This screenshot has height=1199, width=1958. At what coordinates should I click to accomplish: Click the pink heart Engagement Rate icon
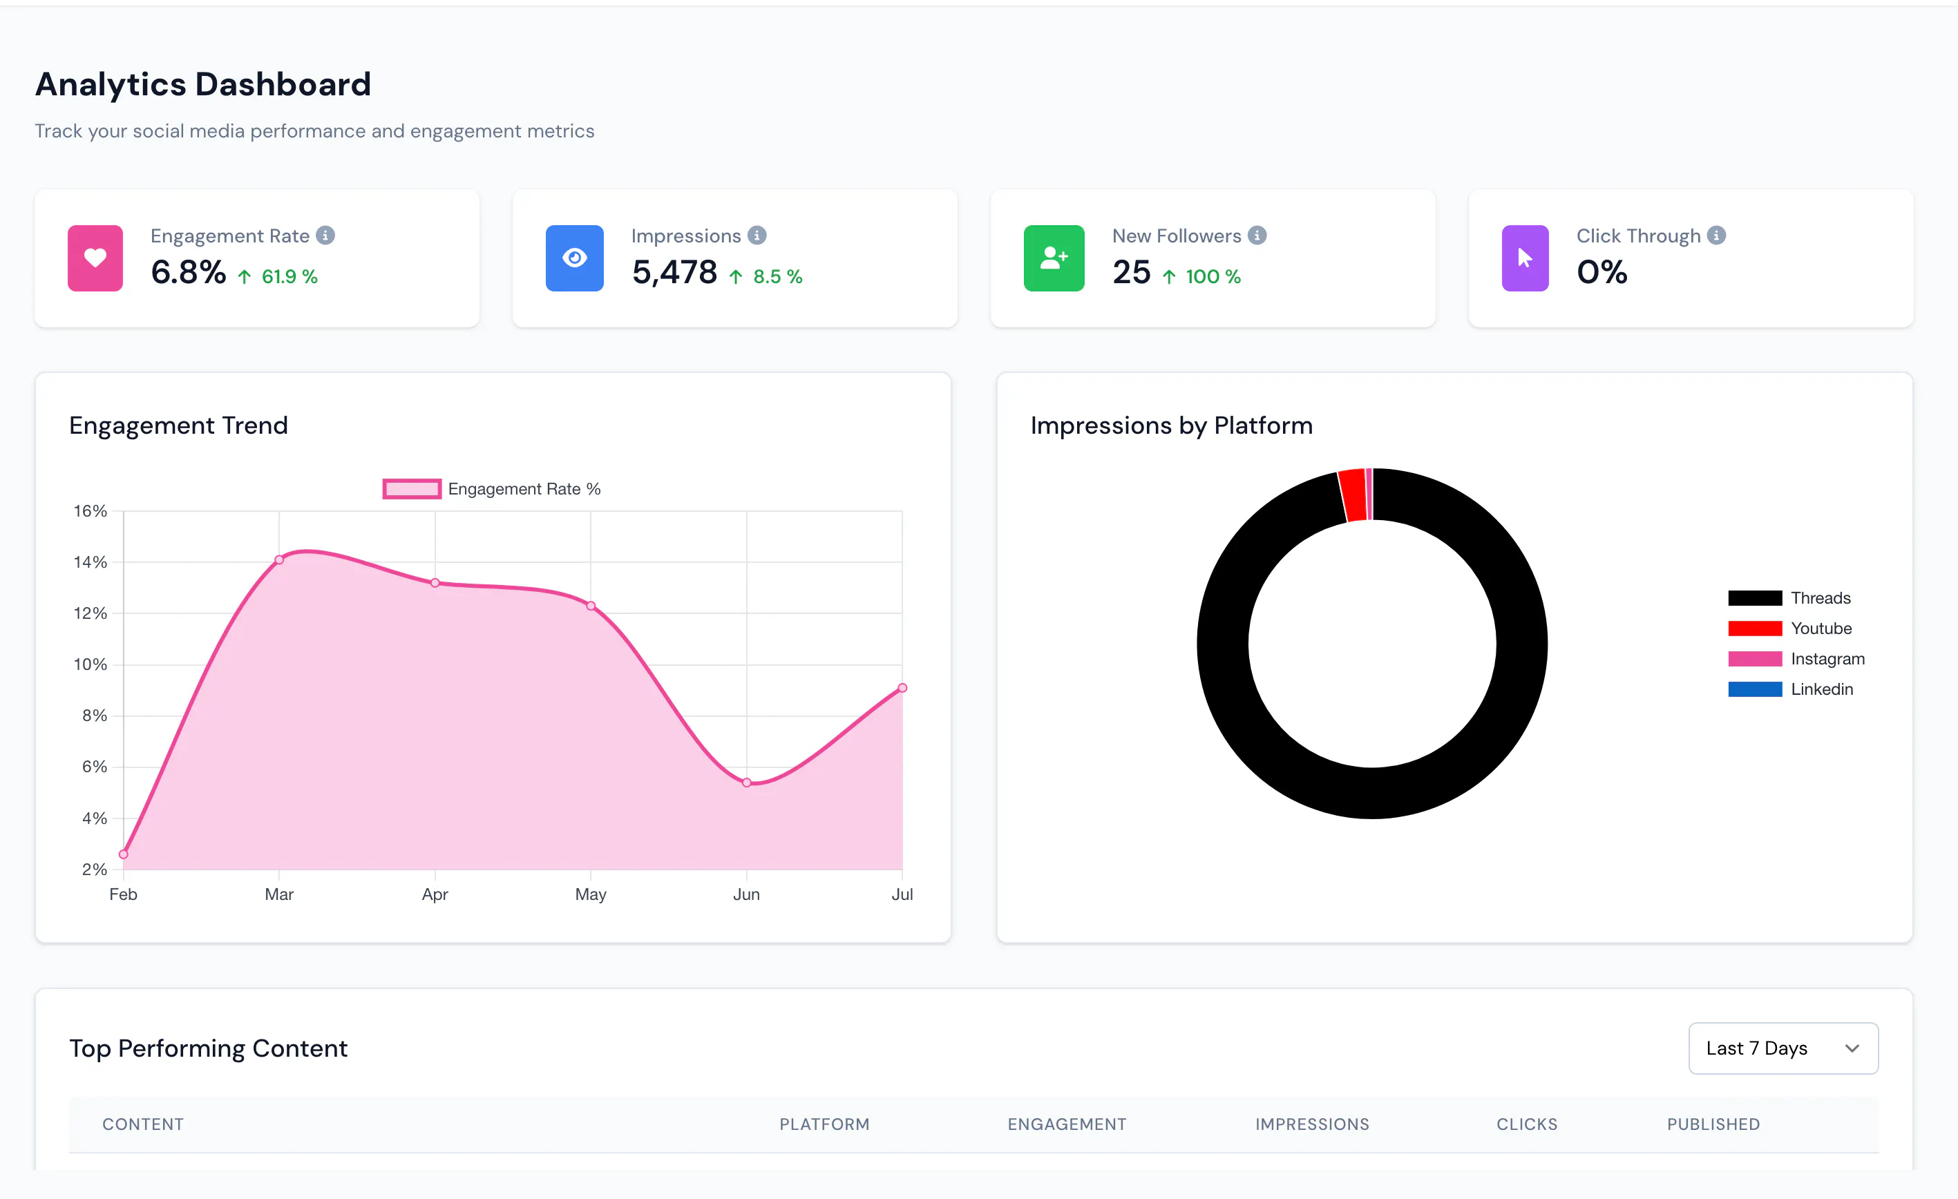(x=95, y=258)
